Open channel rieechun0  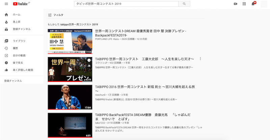pyautogui.click(x=100, y=95)
